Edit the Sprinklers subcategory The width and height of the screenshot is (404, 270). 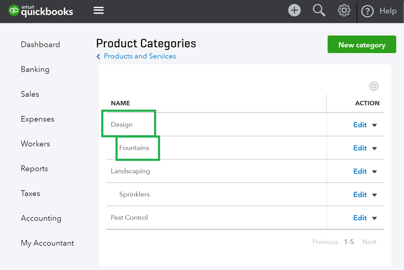(360, 195)
